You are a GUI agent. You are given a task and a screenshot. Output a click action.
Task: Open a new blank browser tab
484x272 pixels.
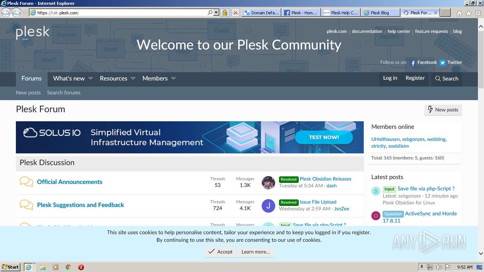tap(445, 12)
